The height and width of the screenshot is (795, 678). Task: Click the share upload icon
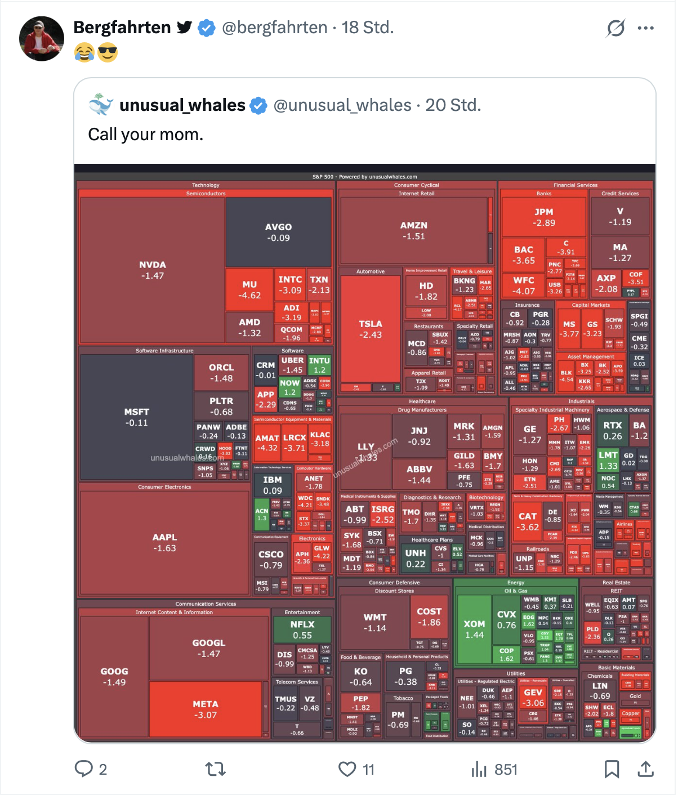coord(645,769)
